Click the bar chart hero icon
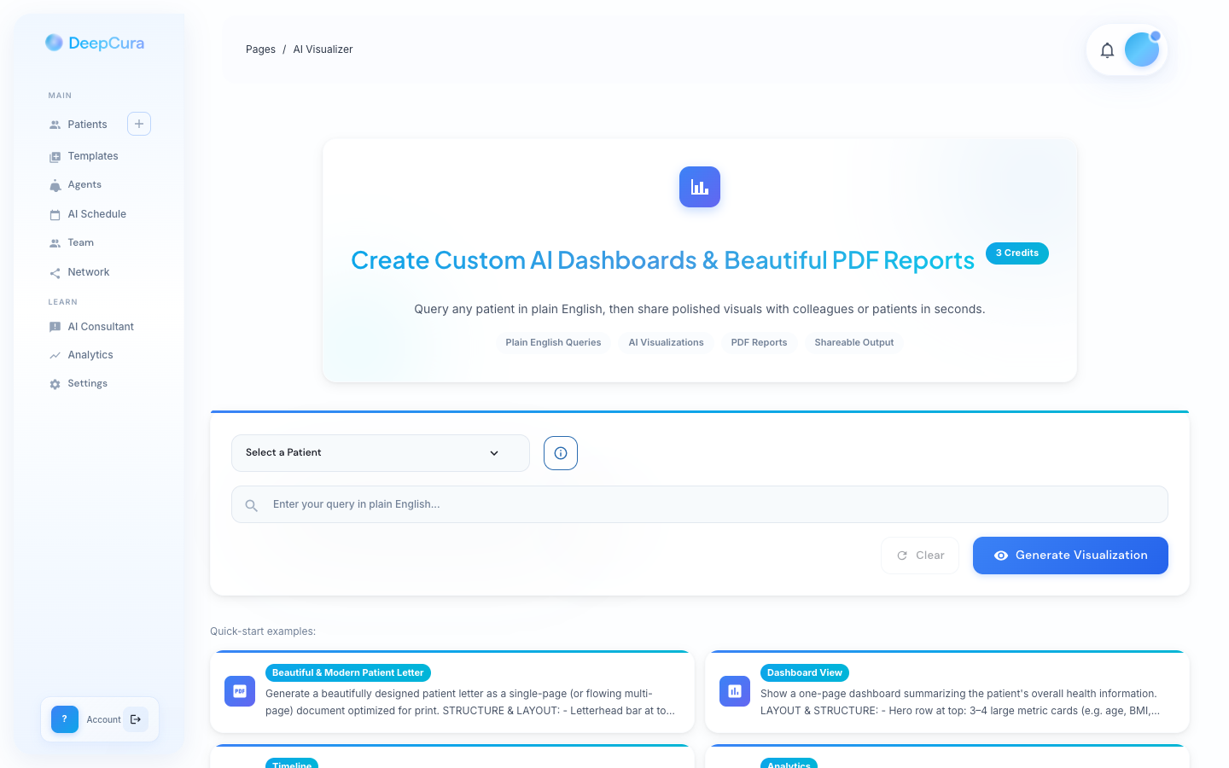Viewport: 1229px width, 768px height. pyautogui.click(x=700, y=187)
